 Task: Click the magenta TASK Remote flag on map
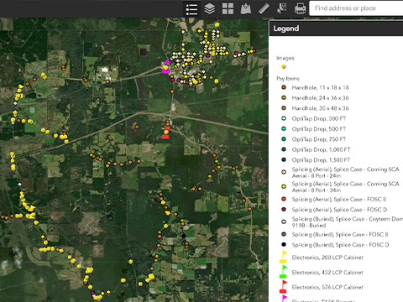[x=166, y=67]
